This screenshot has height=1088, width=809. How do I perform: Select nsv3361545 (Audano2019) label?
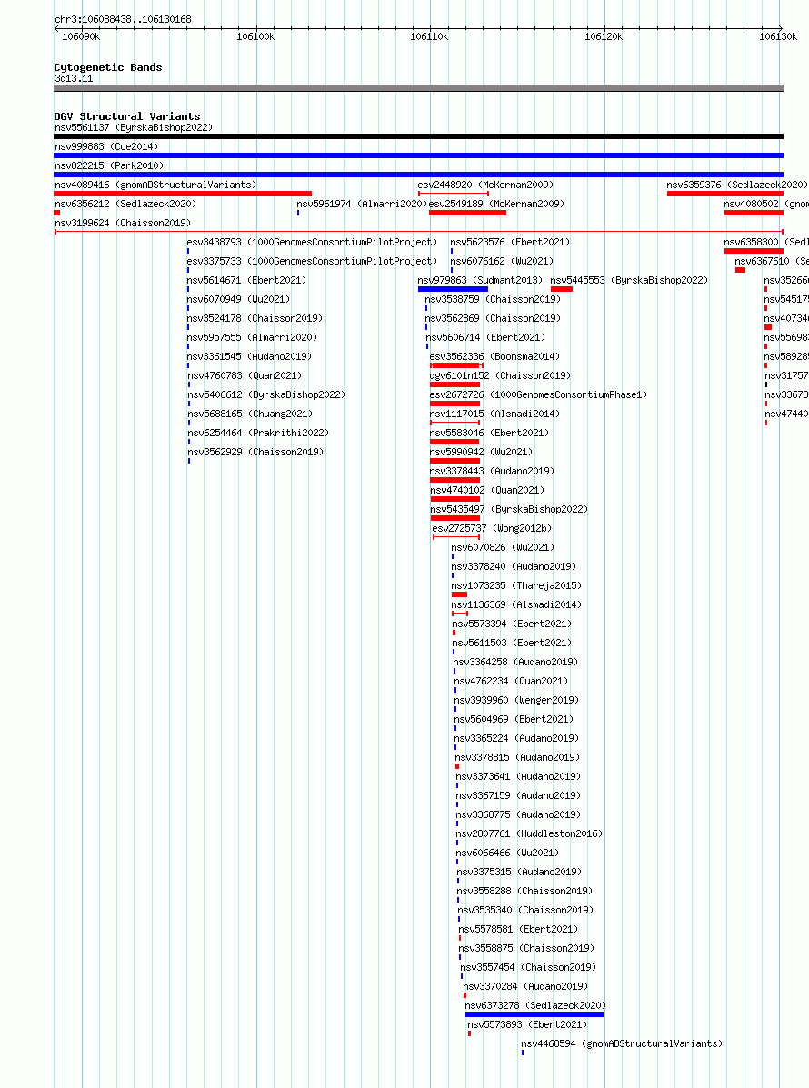click(x=249, y=356)
